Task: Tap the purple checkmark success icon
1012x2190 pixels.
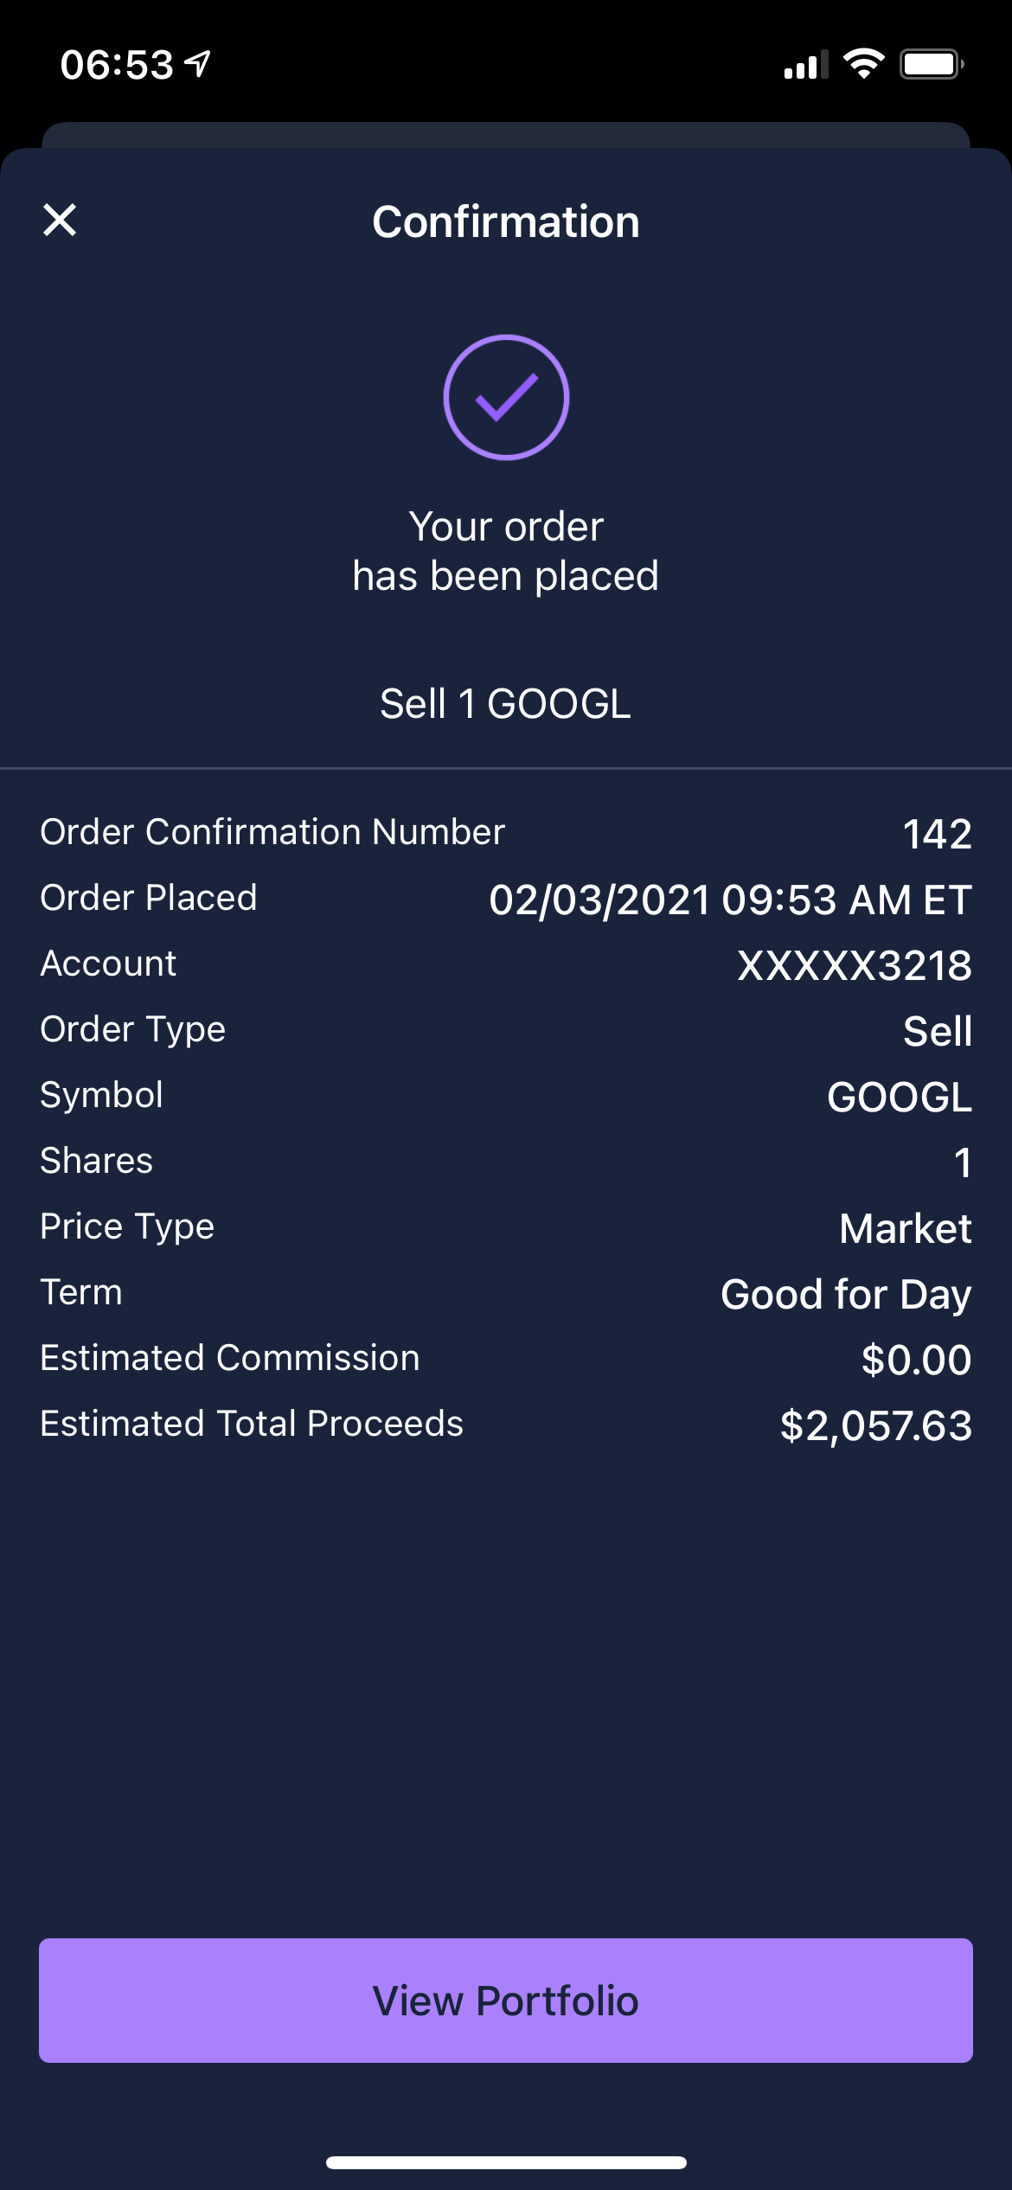Action: pyautogui.click(x=506, y=397)
